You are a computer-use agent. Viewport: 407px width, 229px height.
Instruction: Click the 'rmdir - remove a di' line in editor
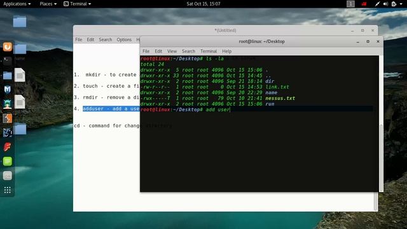[x=107, y=97]
